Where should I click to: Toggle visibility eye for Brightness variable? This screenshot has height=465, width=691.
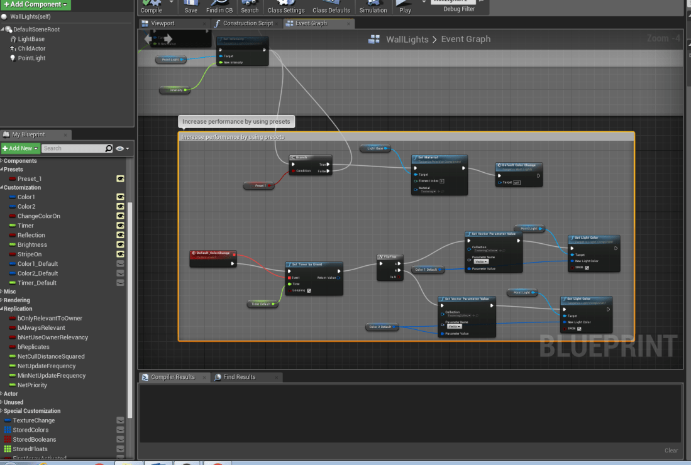coord(120,245)
